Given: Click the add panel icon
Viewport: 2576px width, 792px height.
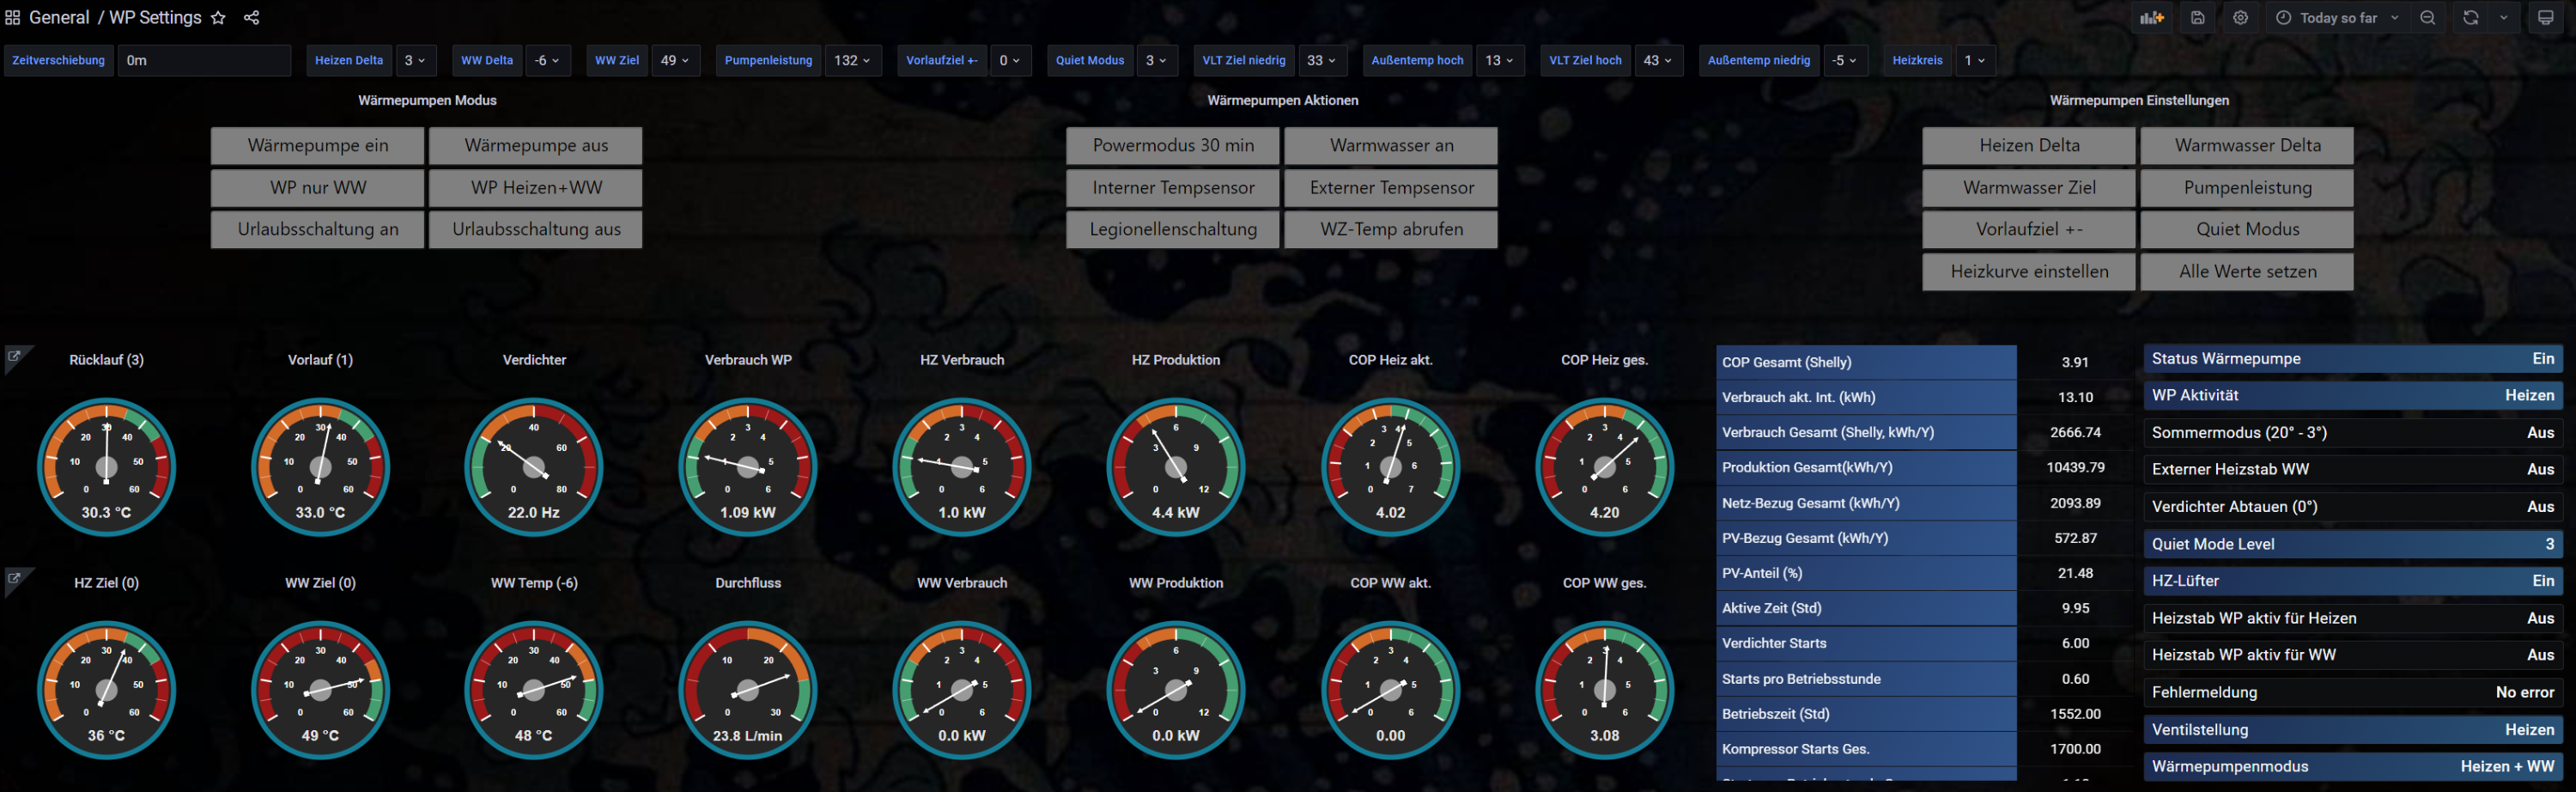Looking at the screenshot, I should tap(2151, 18).
